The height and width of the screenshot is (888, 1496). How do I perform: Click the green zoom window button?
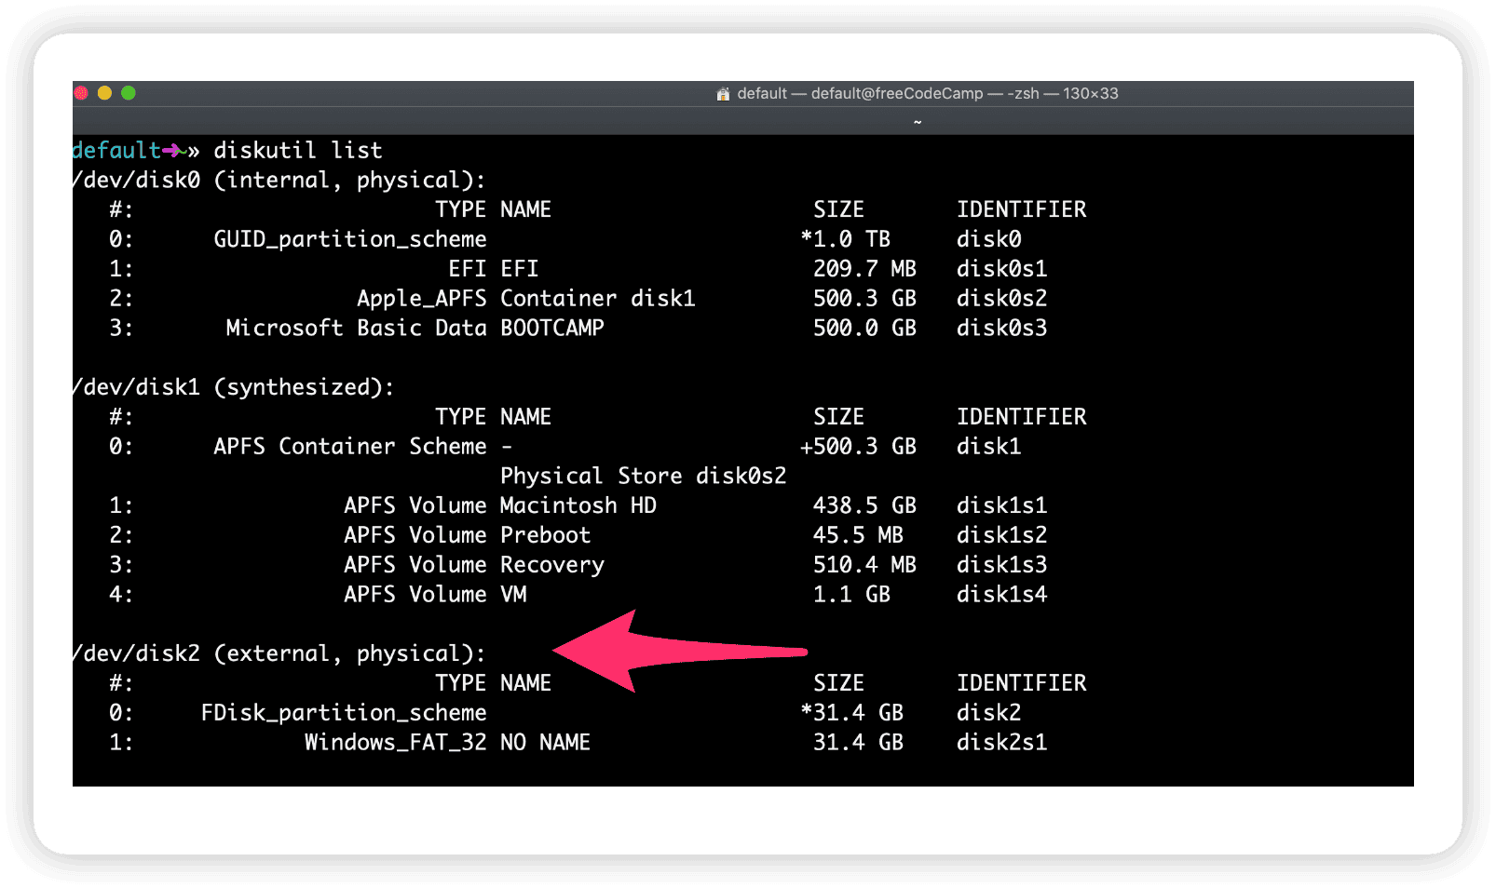(x=129, y=93)
